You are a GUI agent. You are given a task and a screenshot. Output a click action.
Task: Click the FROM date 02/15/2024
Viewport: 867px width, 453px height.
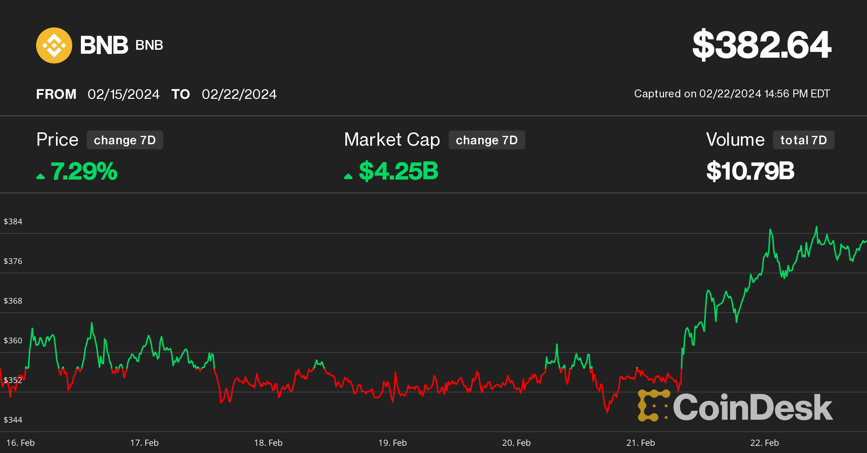pyautogui.click(x=124, y=94)
